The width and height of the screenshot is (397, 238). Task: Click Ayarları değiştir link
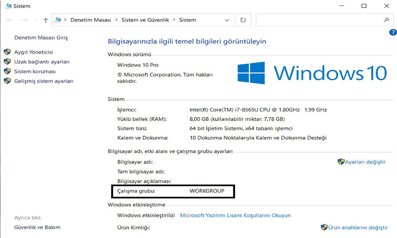[x=365, y=162]
